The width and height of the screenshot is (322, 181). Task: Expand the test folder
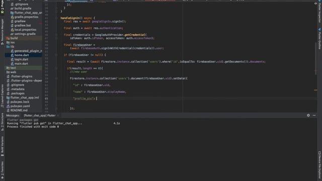tap(13, 68)
